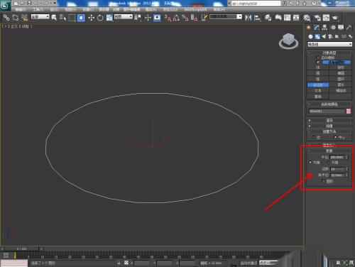
Task: Expand the Rendering rollout
Action: pos(329,120)
